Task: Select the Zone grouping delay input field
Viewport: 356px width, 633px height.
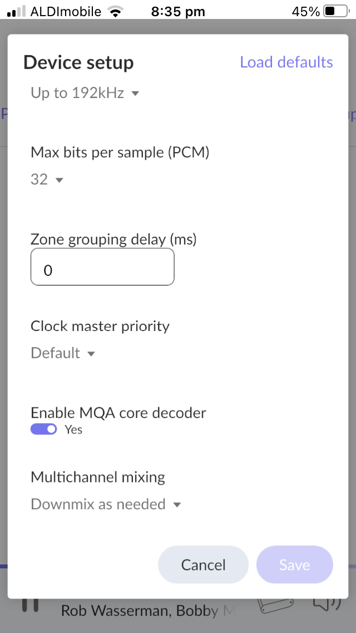Action: point(102,267)
